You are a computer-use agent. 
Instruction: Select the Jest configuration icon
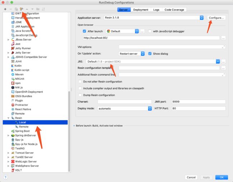13,44
